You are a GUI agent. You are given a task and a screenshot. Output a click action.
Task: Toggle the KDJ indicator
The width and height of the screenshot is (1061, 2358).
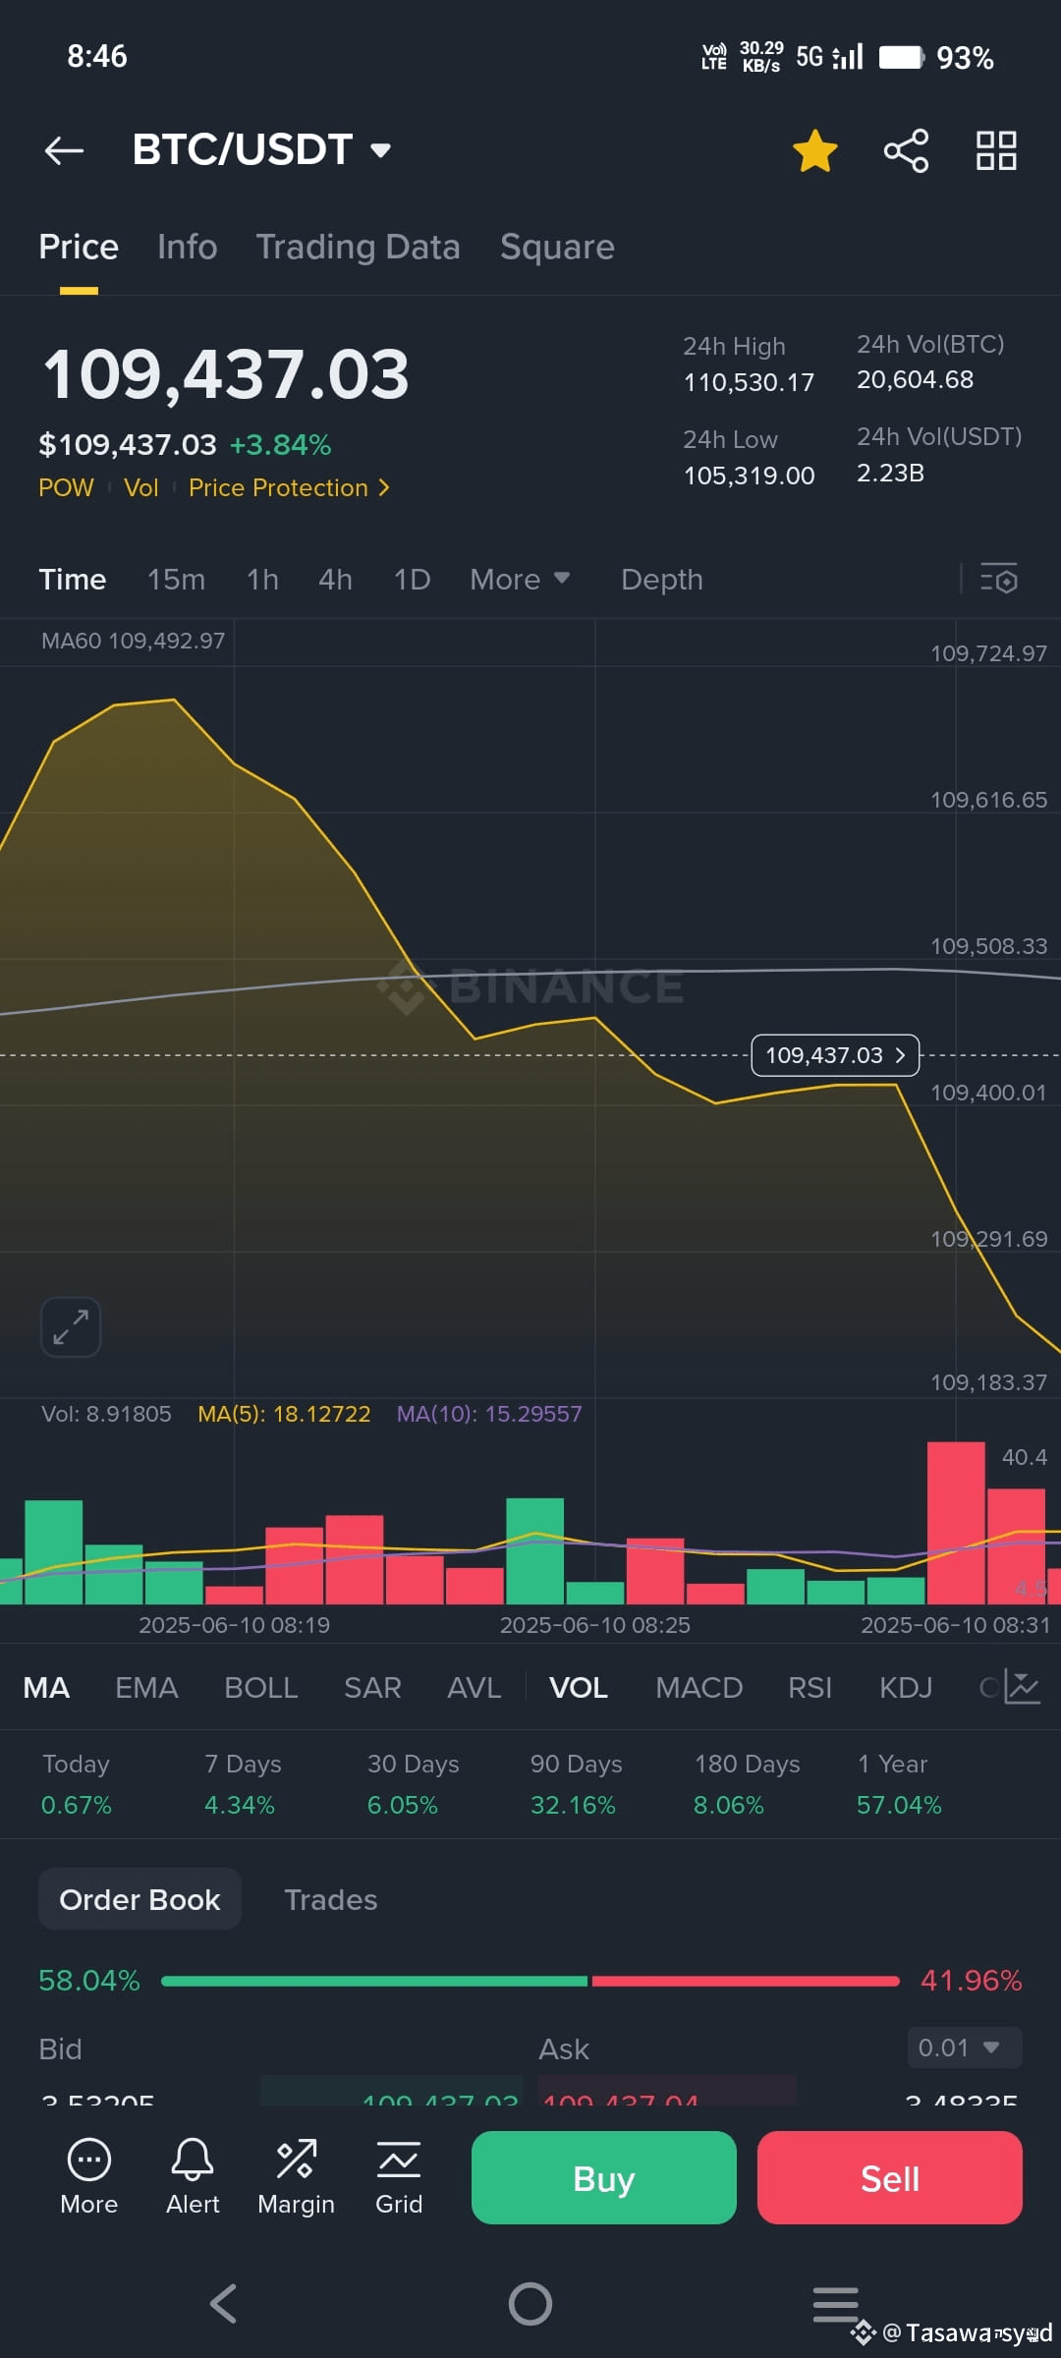(x=905, y=1688)
